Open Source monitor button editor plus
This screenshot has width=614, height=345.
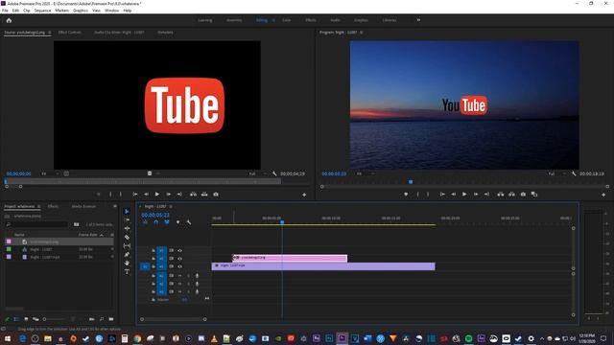pos(304,195)
